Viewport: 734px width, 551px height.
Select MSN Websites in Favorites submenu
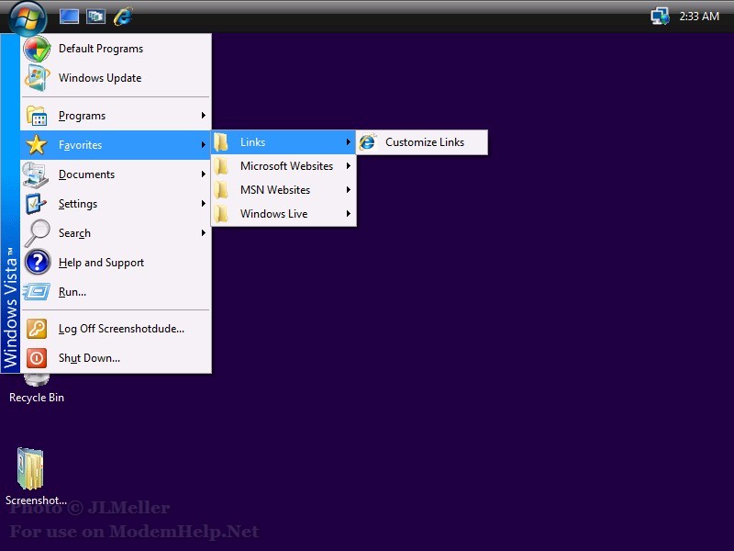[284, 190]
